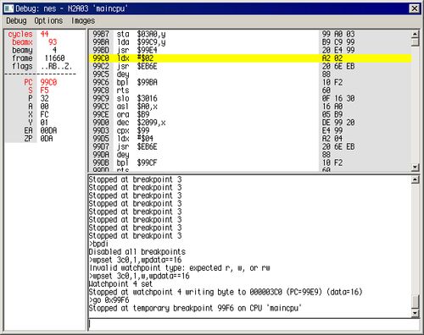This screenshot has height=335, width=424.
Task: Close the debugger window
Action: 414,8
